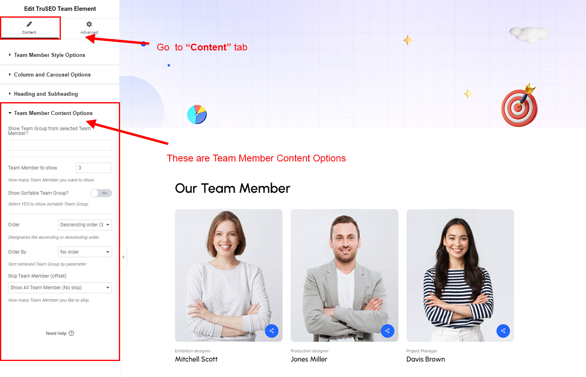Click the Team Member to show number field
The height and width of the screenshot is (377, 586).
(94, 168)
